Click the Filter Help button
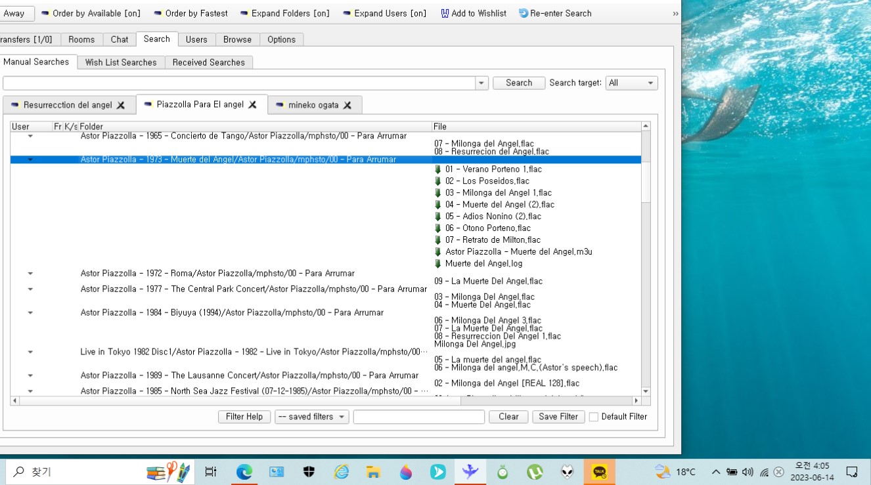The height and width of the screenshot is (485, 871). coord(244,417)
